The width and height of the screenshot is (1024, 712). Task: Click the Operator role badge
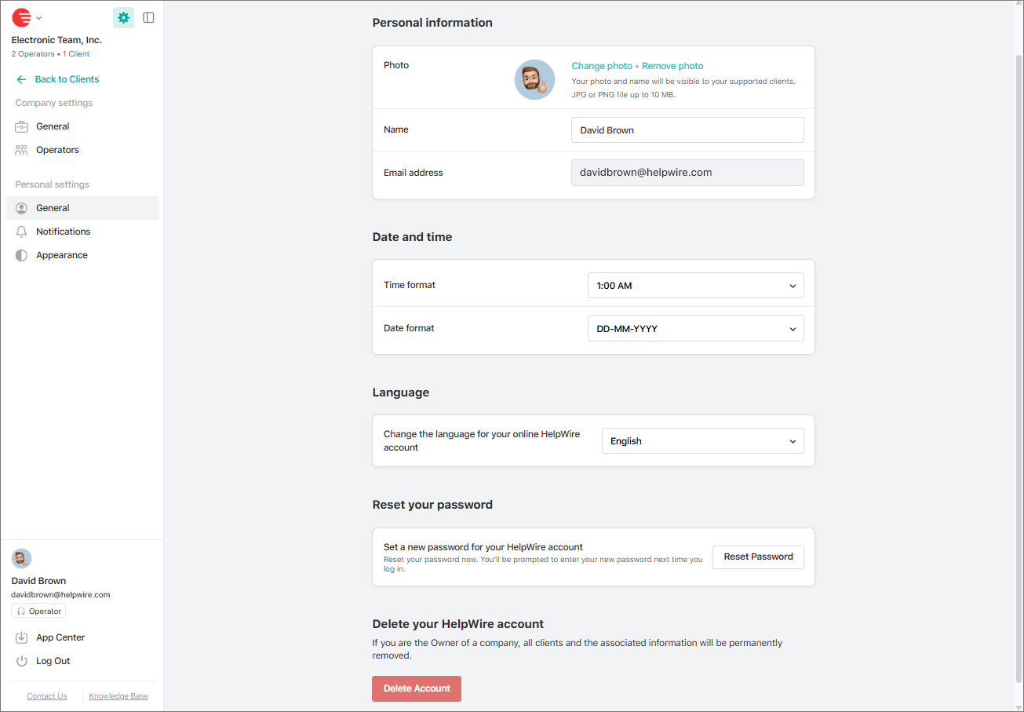click(x=38, y=610)
